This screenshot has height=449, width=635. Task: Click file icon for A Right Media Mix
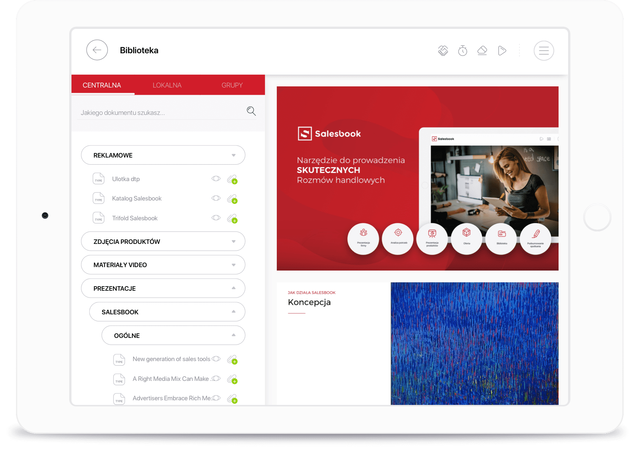[119, 379]
